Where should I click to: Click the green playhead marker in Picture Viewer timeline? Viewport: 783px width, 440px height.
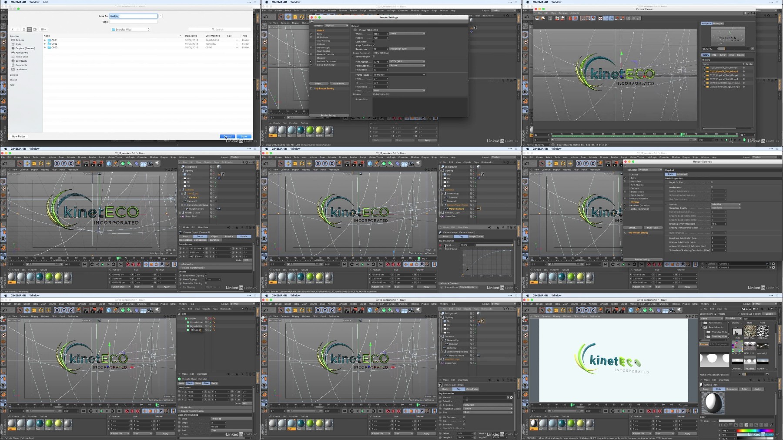682,134
